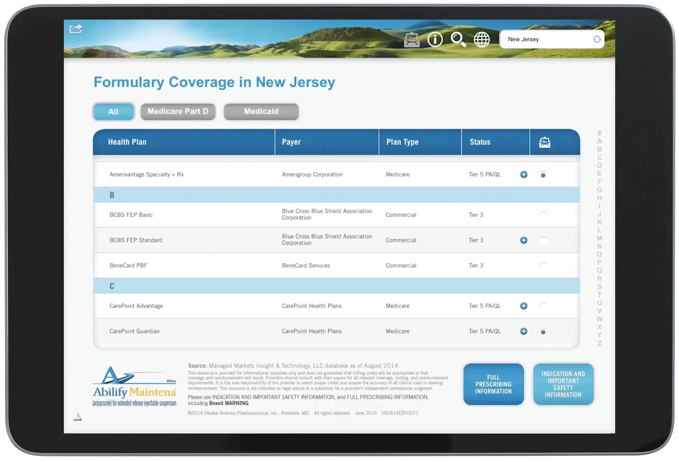Jump to letter Z in alphabet index
Viewport: 679px width, 462px height.
point(599,343)
